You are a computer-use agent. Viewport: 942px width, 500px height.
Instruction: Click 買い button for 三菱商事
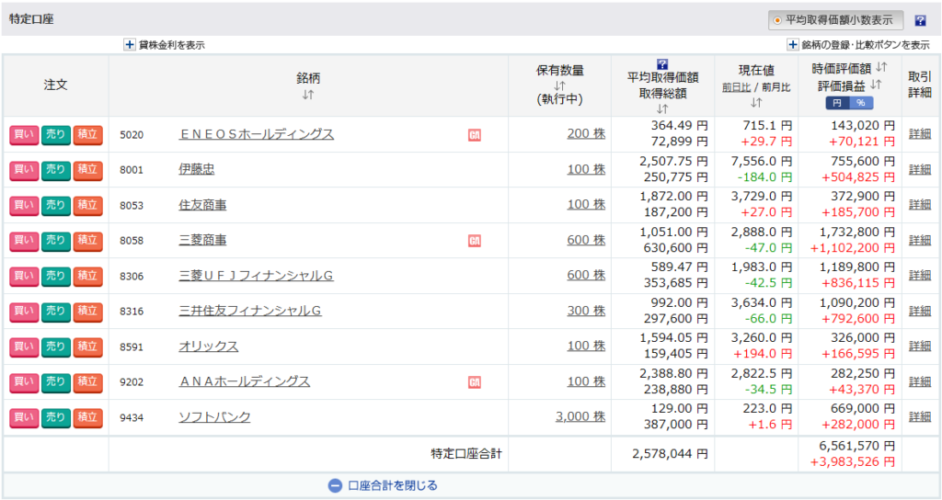[x=24, y=241]
